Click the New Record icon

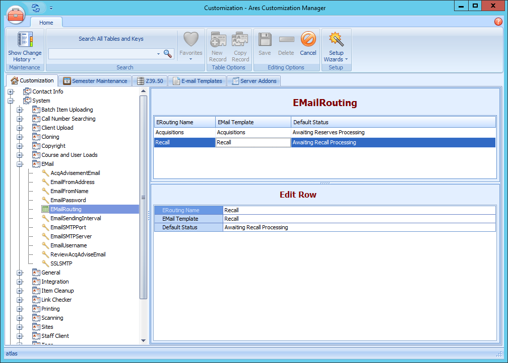(x=218, y=40)
